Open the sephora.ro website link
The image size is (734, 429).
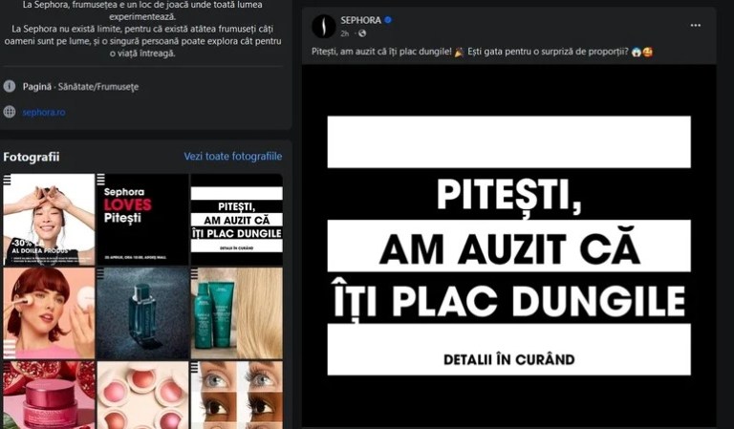[44, 113]
